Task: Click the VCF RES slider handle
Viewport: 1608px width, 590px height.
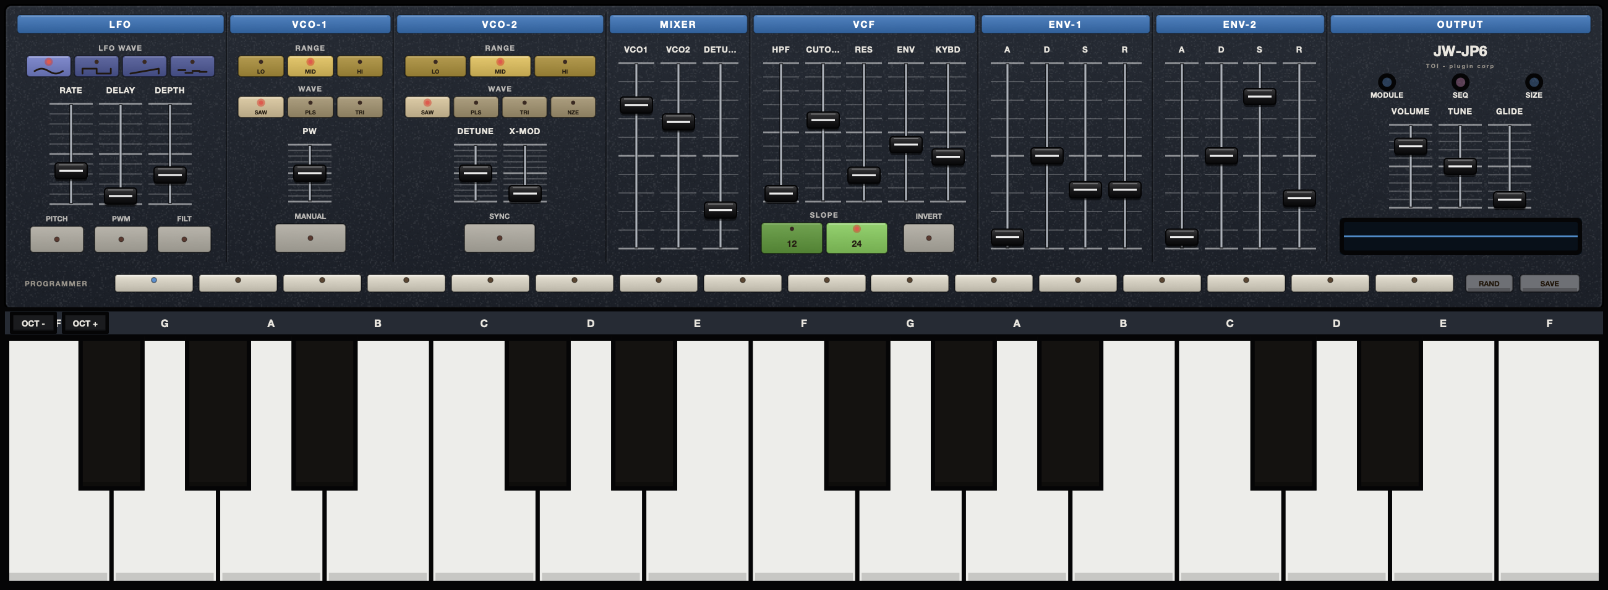Action: click(x=864, y=176)
